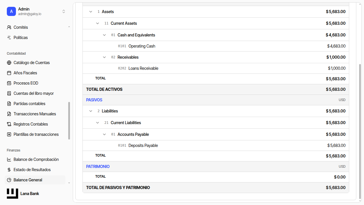
Task: Click the Lana Bank logo
Action: pyautogui.click(x=13, y=194)
